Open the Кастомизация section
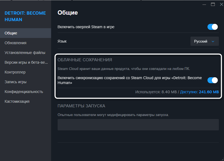This screenshot has width=224, height=161. point(26,101)
